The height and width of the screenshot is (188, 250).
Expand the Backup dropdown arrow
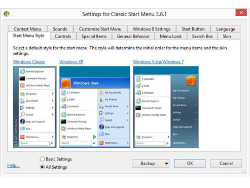click(166, 164)
